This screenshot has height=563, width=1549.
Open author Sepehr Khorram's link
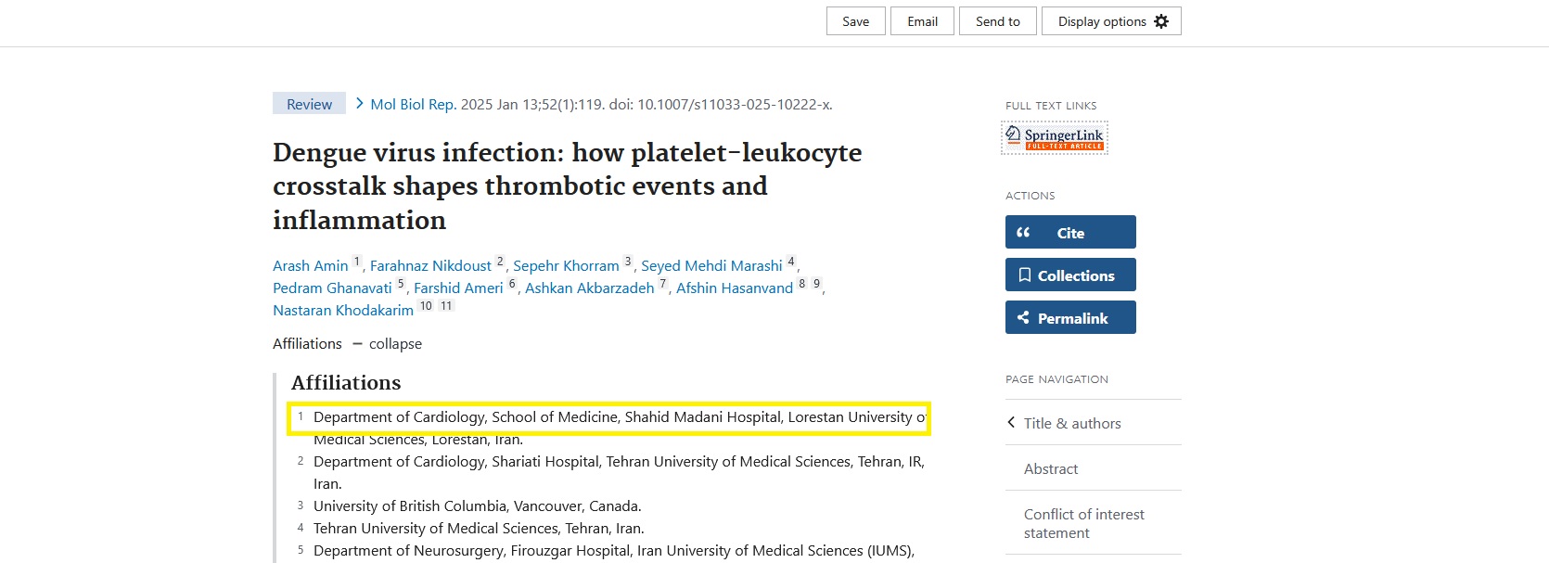pos(565,266)
